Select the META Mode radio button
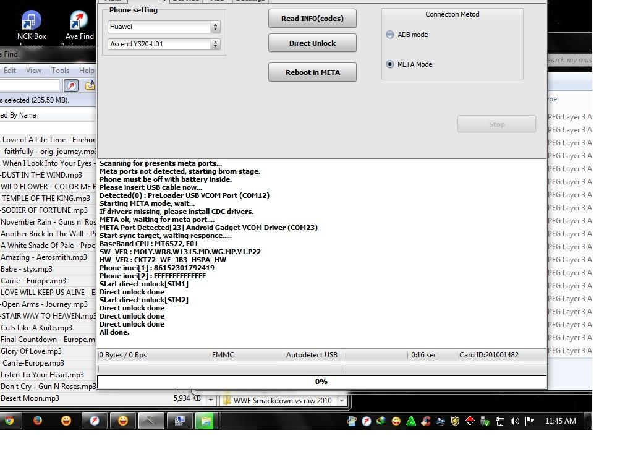633x475 pixels. (x=390, y=64)
